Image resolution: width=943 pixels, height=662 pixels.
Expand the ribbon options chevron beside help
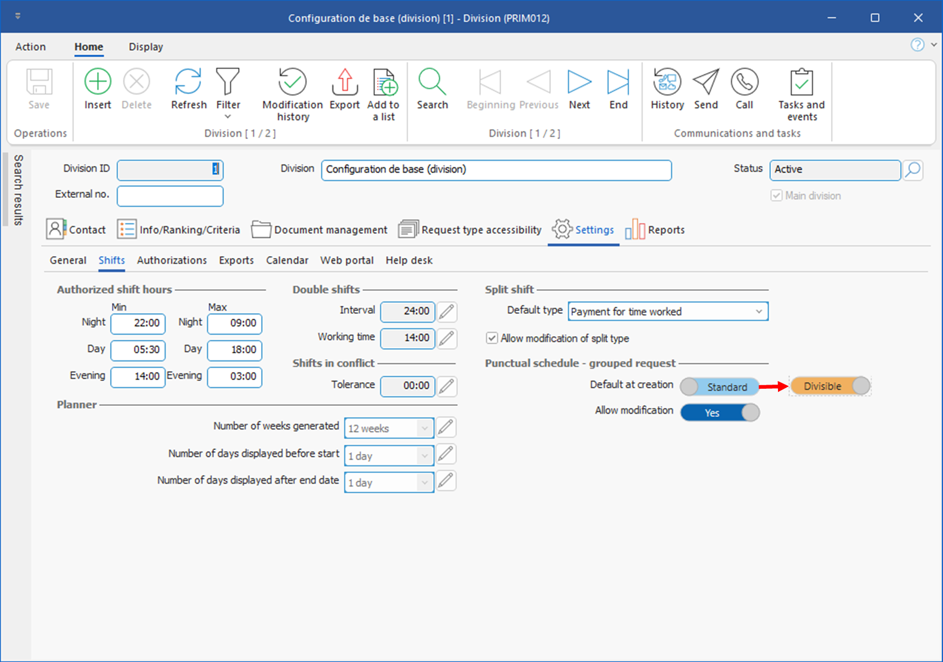934,45
